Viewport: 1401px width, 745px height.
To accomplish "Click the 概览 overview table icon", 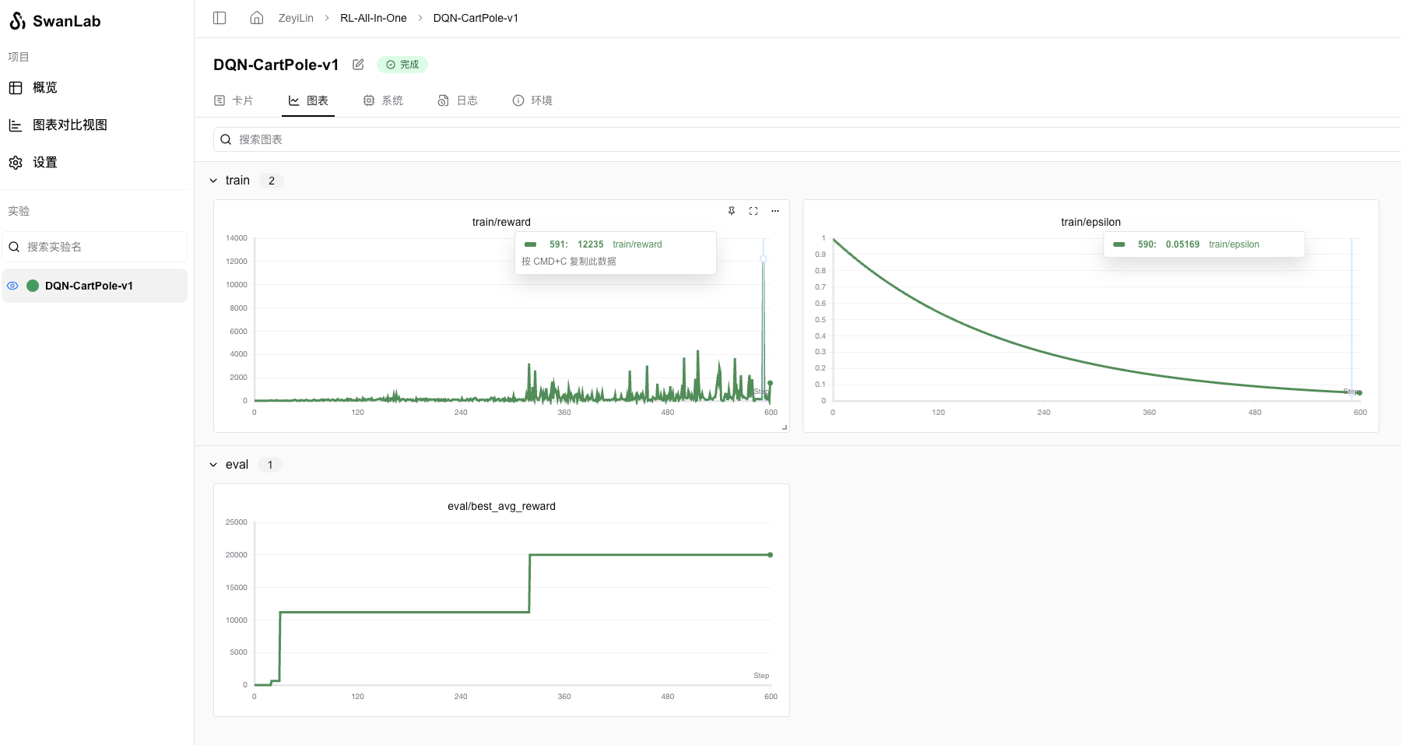I will pos(16,88).
